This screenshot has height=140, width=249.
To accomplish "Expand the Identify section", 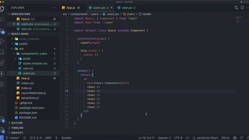I will click(x=17, y=133).
